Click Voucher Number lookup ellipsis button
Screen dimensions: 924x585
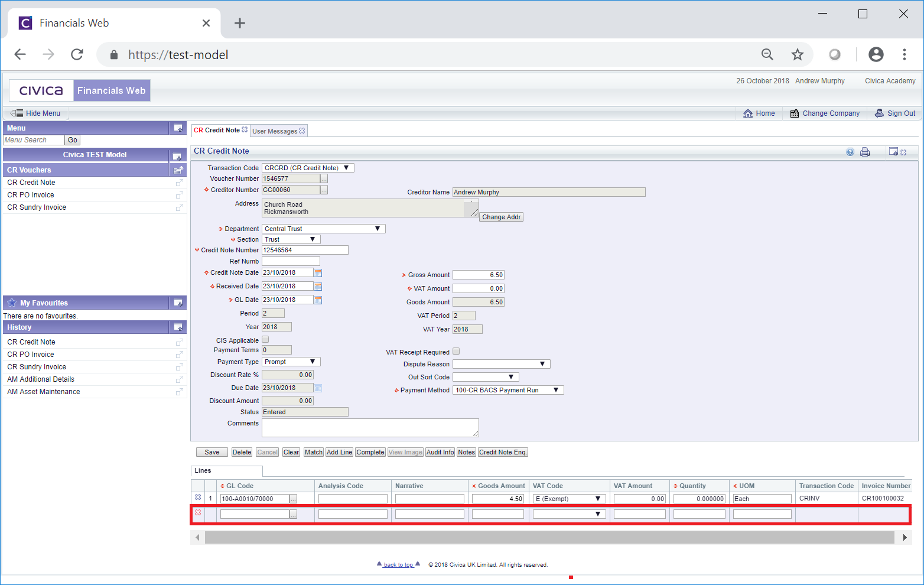click(x=324, y=178)
